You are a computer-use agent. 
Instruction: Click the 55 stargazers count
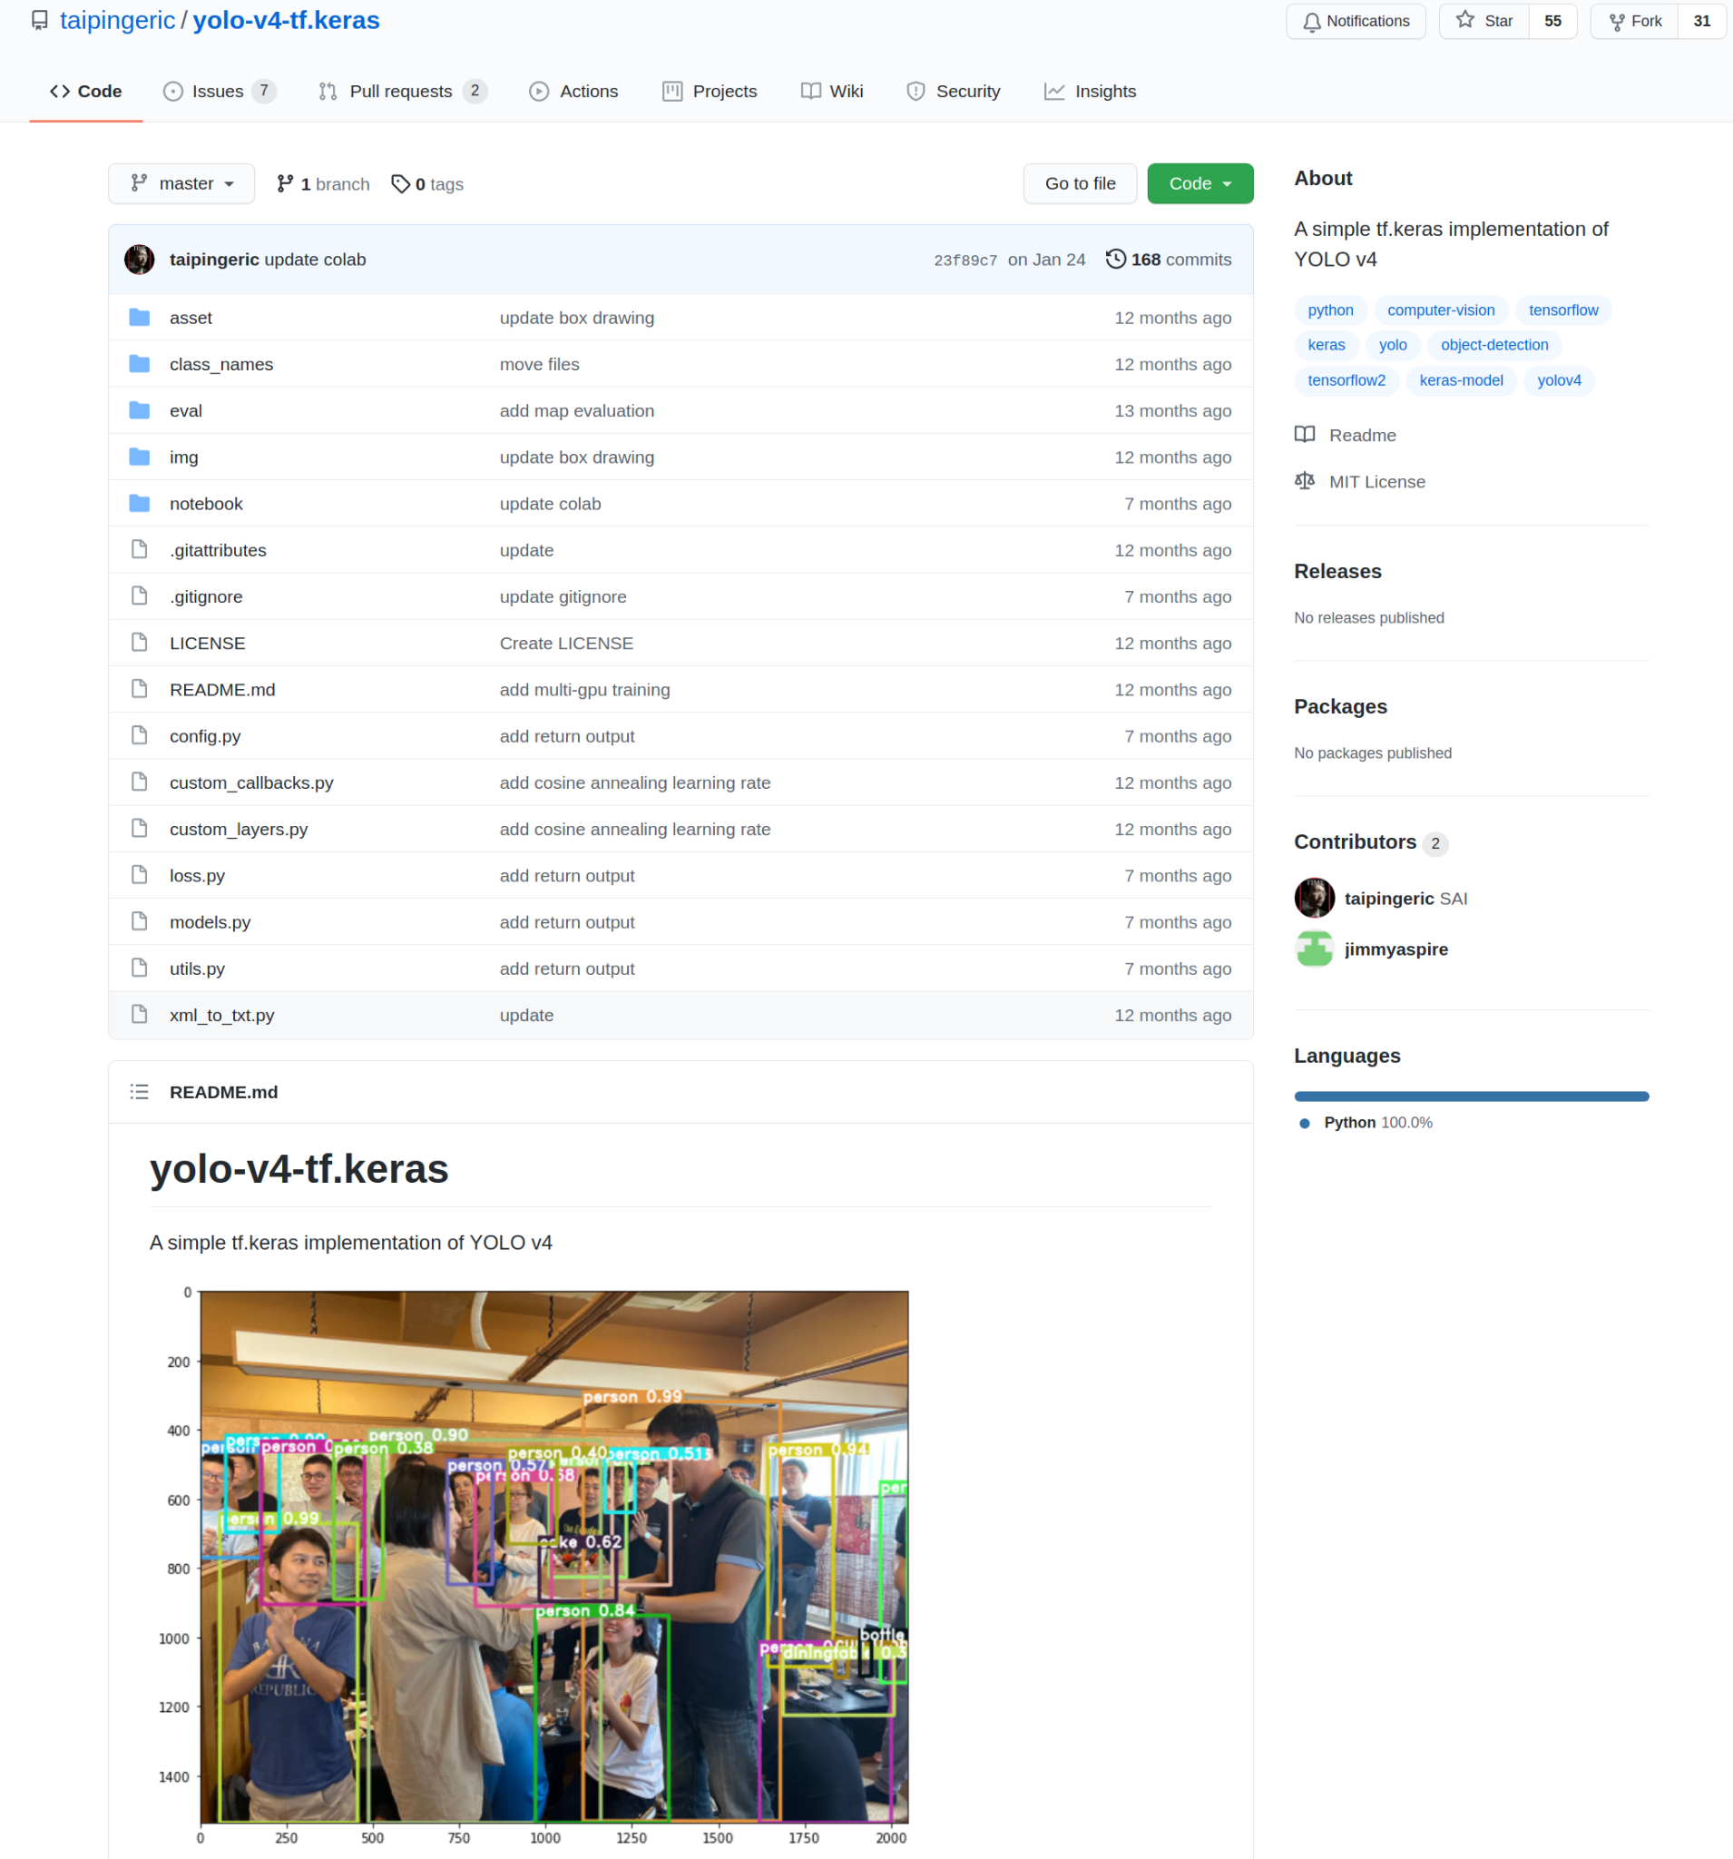[x=1552, y=22]
